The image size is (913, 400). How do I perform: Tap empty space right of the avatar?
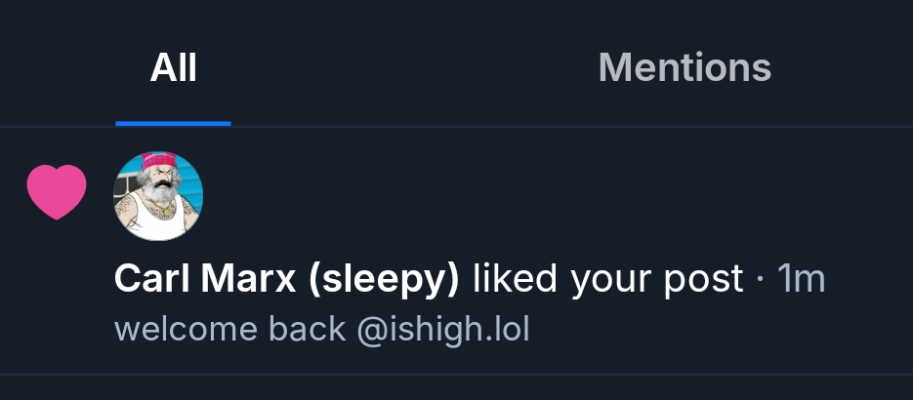coord(524,196)
